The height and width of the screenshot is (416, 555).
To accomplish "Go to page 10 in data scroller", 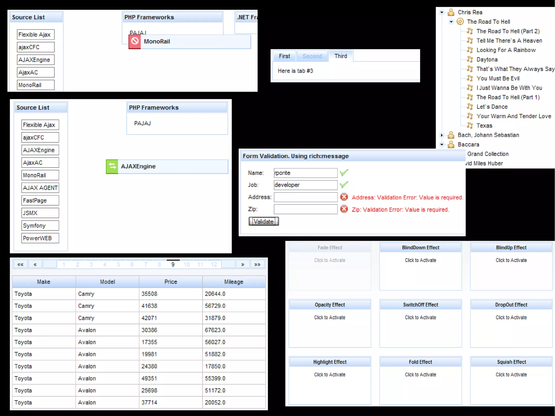I will [186, 264].
